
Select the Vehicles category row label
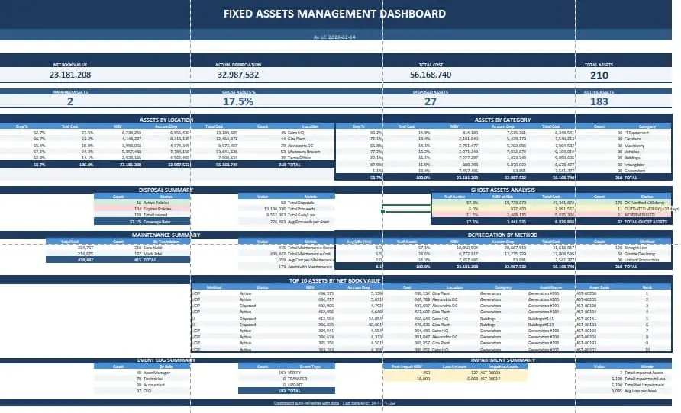click(631, 152)
